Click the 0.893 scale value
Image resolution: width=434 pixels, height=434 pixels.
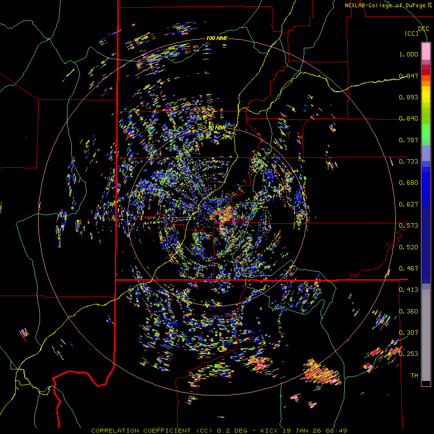(408, 97)
